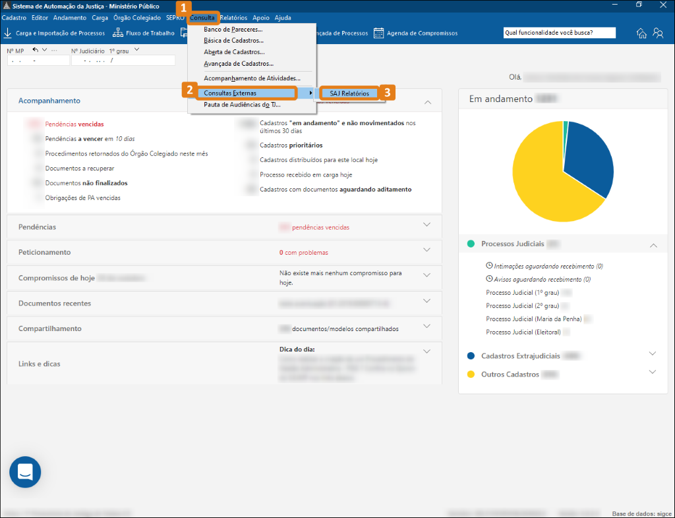Open the Apoio menu
Screen dimensions: 675x518
click(261, 18)
